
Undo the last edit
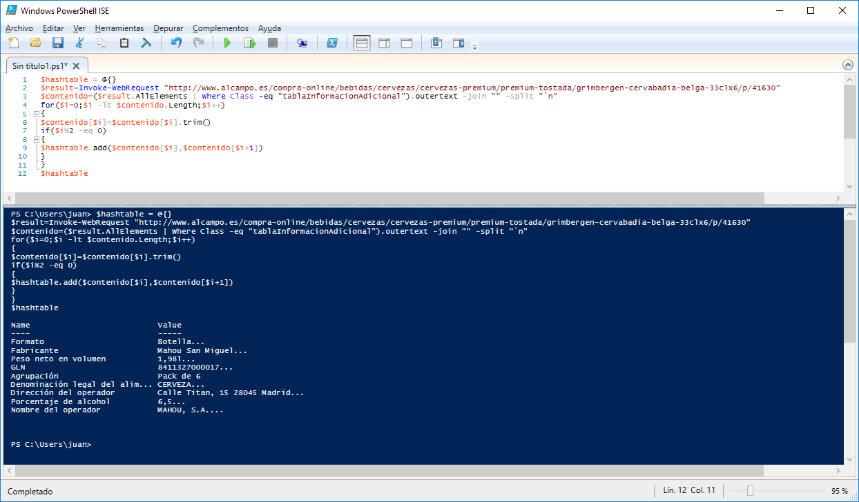coord(176,43)
